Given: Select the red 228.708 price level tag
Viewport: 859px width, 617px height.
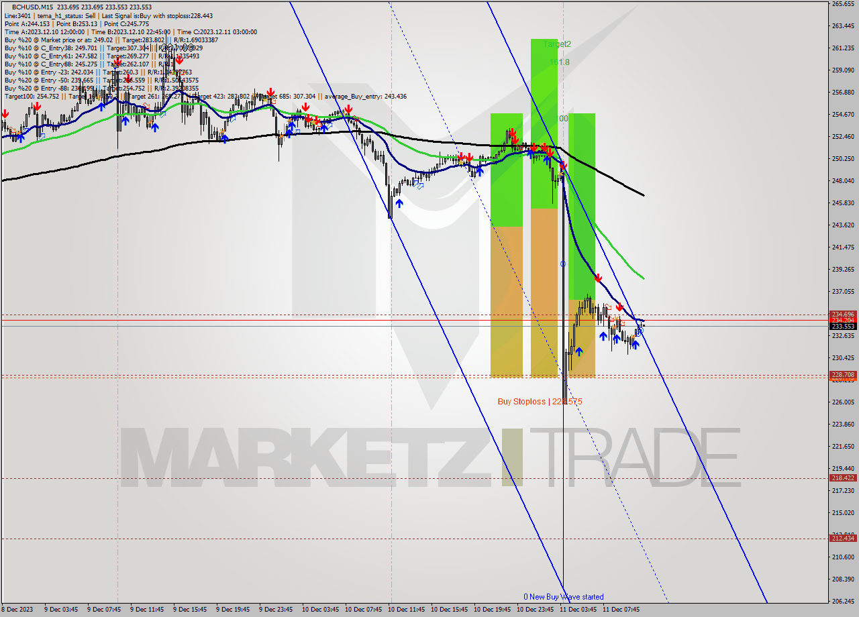Looking at the screenshot, I should pyautogui.click(x=843, y=374).
